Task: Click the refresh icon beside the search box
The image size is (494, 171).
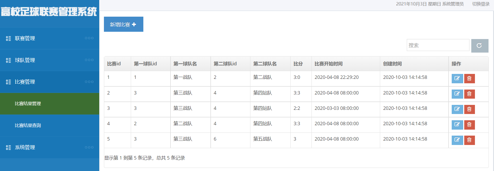Action: click(x=480, y=46)
